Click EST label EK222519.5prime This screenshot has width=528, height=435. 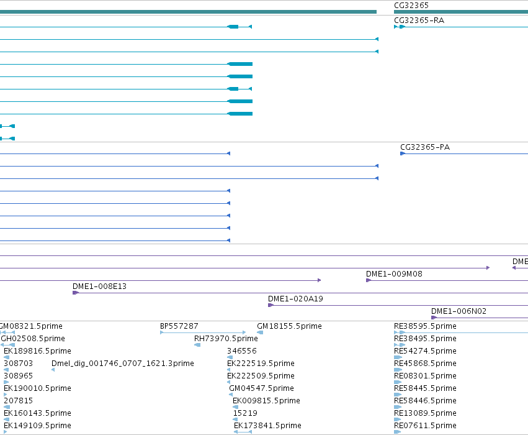(261, 364)
